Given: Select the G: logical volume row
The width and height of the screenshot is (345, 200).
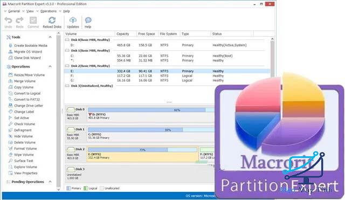Looking at the screenshot, I should pyautogui.click(x=167, y=80).
